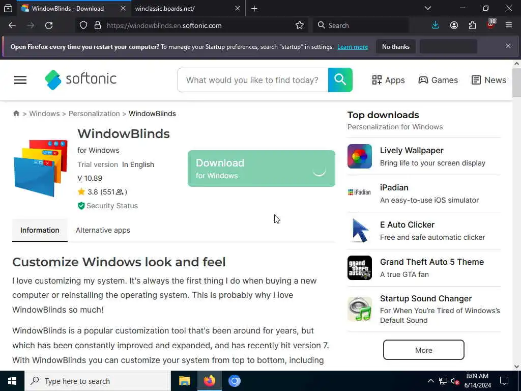Viewport: 521px width, 391px height.
Task: Open the Startup Sound Changer title link
Action: point(426,298)
